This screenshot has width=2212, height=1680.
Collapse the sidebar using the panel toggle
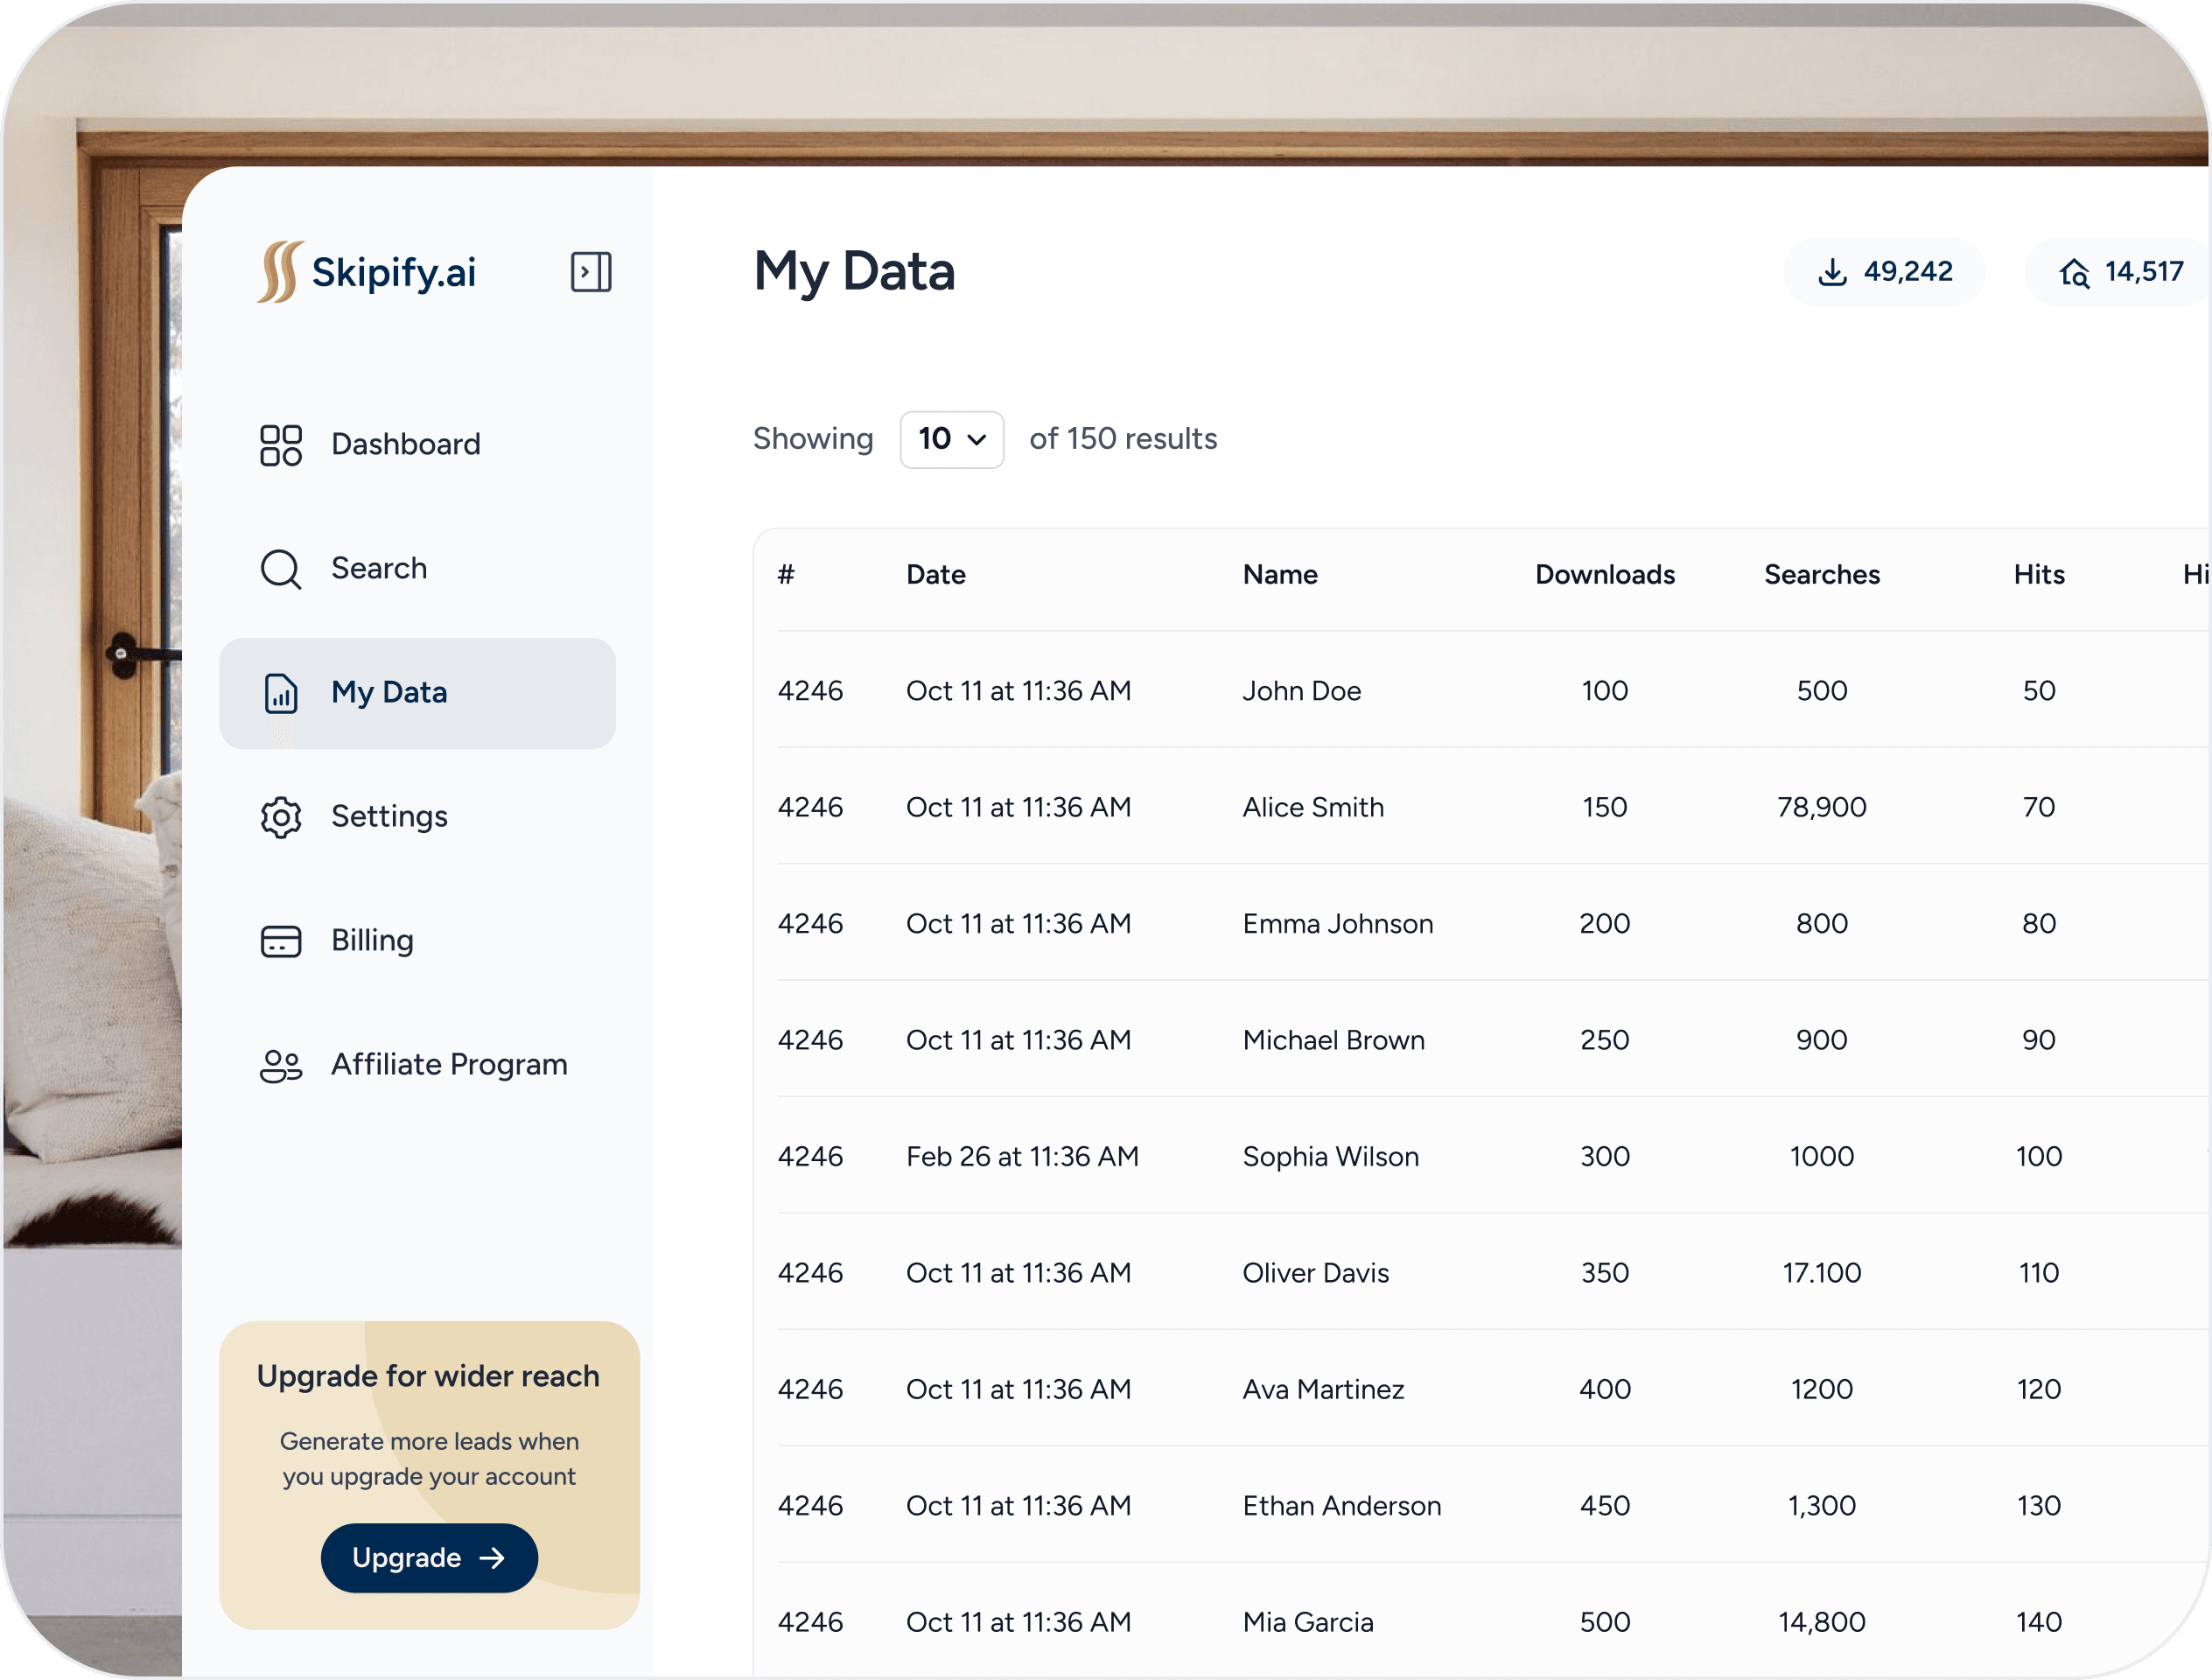[x=590, y=271]
